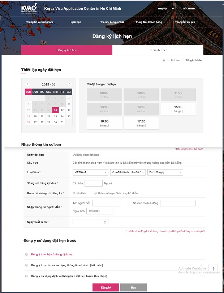Screen dimensions: 224x293
Task: Expand the notification service consent chevron
Action: [x=201, y=276]
